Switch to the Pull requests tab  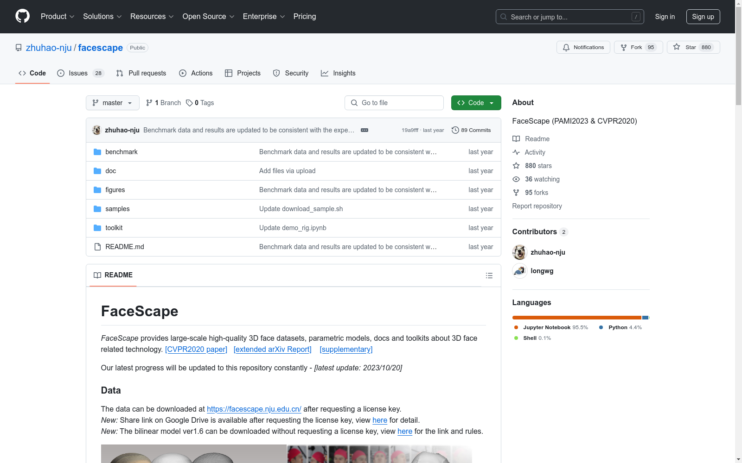[141, 73]
